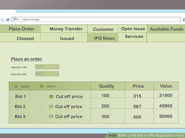Screen dimensions: 185x138
Task: Open the Clossed tab
Action: pyautogui.click(x=20, y=37)
